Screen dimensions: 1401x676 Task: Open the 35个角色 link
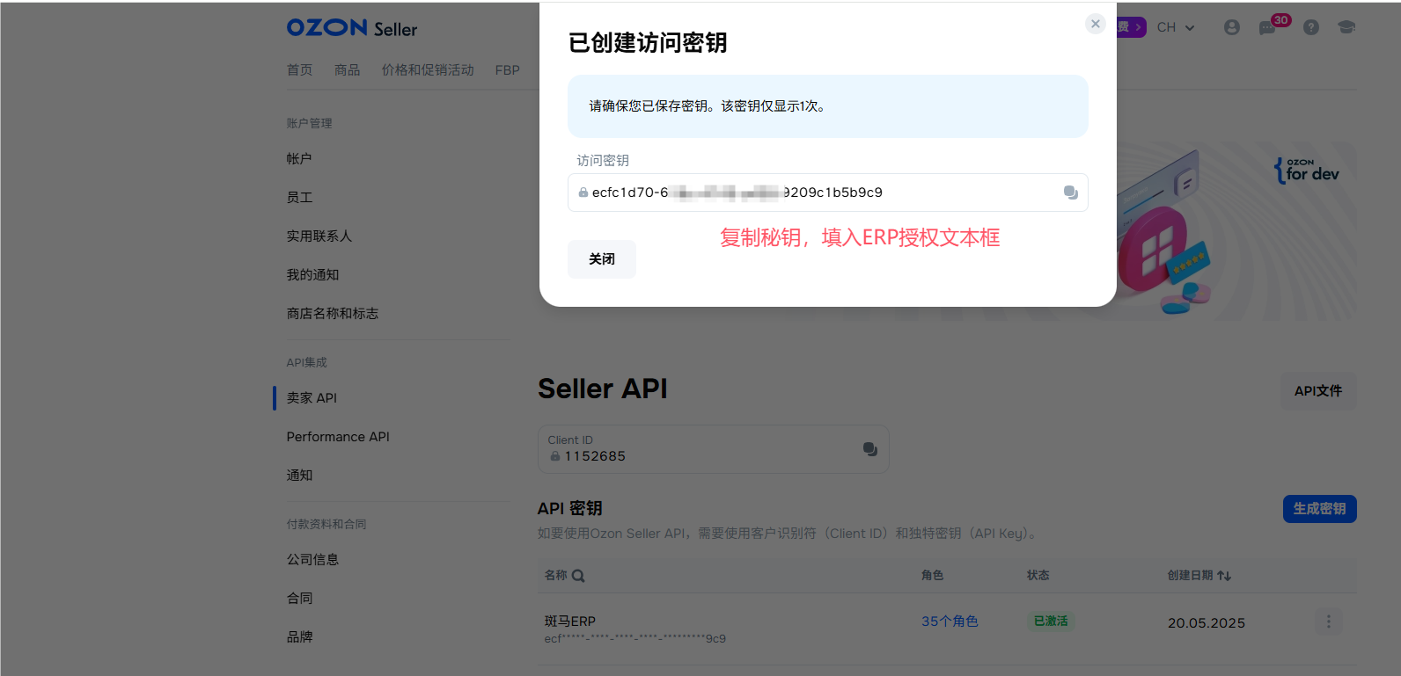pyautogui.click(x=950, y=621)
